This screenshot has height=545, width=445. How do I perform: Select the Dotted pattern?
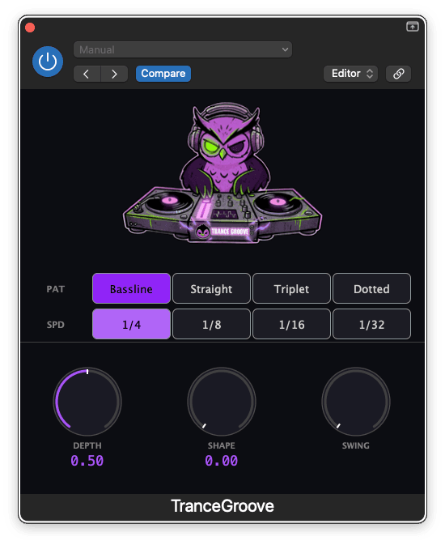[x=371, y=288]
